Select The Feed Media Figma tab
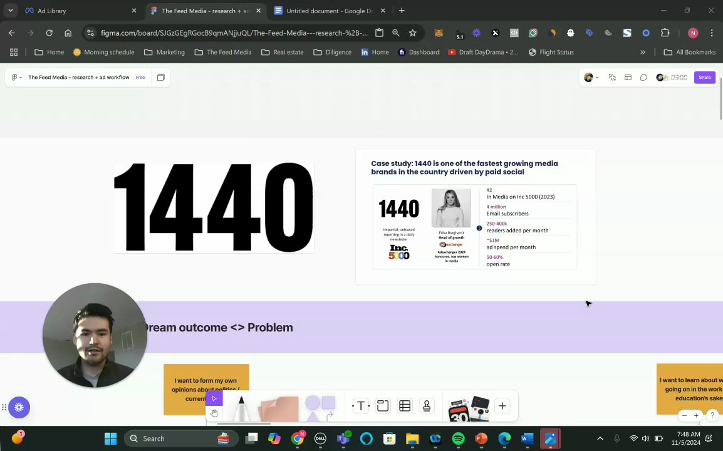This screenshot has height=451, width=723. (205, 11)
